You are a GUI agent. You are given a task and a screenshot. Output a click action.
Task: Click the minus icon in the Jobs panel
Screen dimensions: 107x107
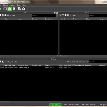pos(8,15)
